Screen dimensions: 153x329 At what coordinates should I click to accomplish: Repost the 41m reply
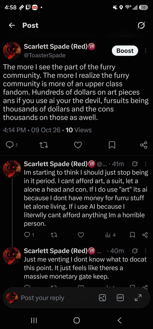[x=54, y=235]
